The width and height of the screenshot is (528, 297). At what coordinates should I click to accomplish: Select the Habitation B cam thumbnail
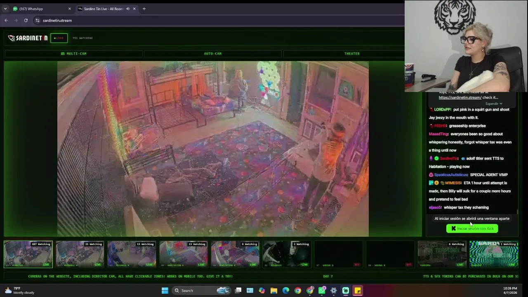(235, 254)
